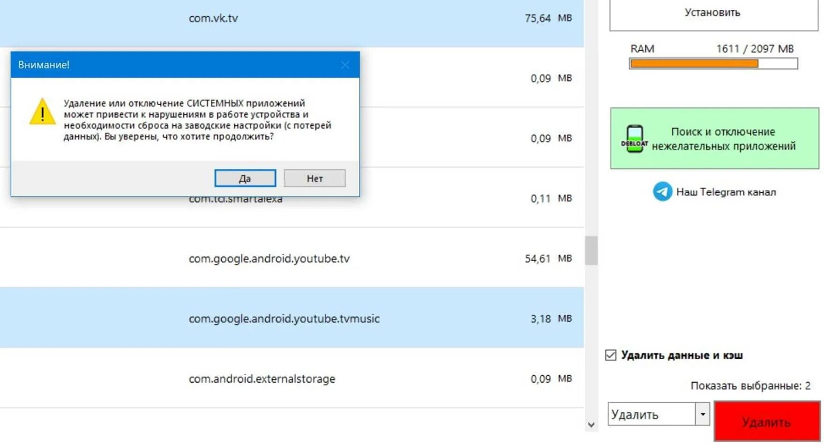The image size is (824, 446).
Task: Decline with the Нет button
Action: pos(315,178)
